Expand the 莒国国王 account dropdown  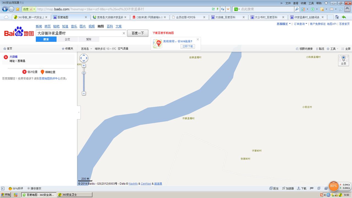[284, 24]
